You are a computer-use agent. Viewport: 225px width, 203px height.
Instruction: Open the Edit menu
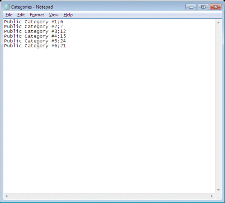(21, 15)
